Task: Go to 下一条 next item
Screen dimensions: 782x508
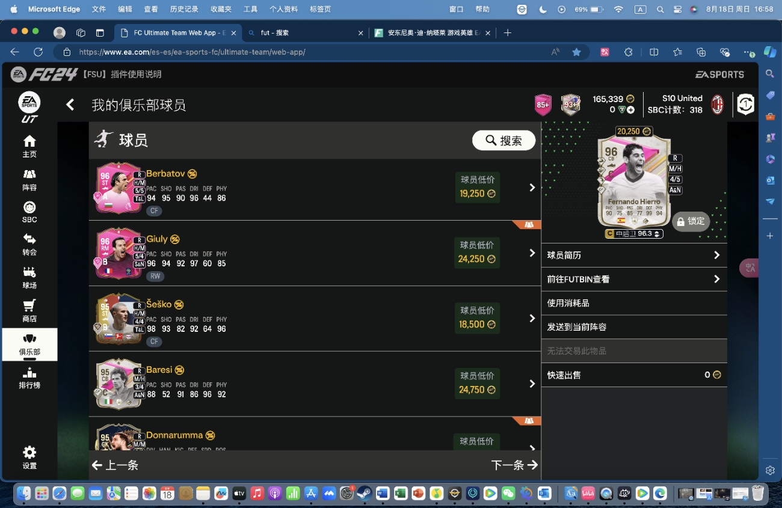Action: pyautogui.click(x=514, y=465)
